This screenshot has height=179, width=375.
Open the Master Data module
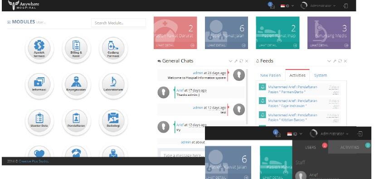pyautogui.click(x=39, y=121)
